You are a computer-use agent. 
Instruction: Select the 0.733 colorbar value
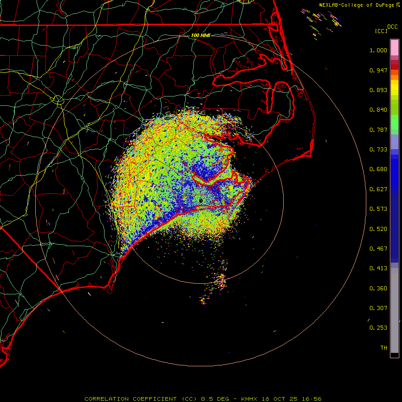(378, 150)
